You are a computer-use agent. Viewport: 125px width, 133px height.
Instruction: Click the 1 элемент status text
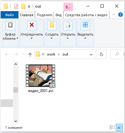click(14, 128)
